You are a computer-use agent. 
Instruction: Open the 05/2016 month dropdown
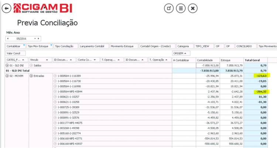pyautogui.click(x=35, y=39)
